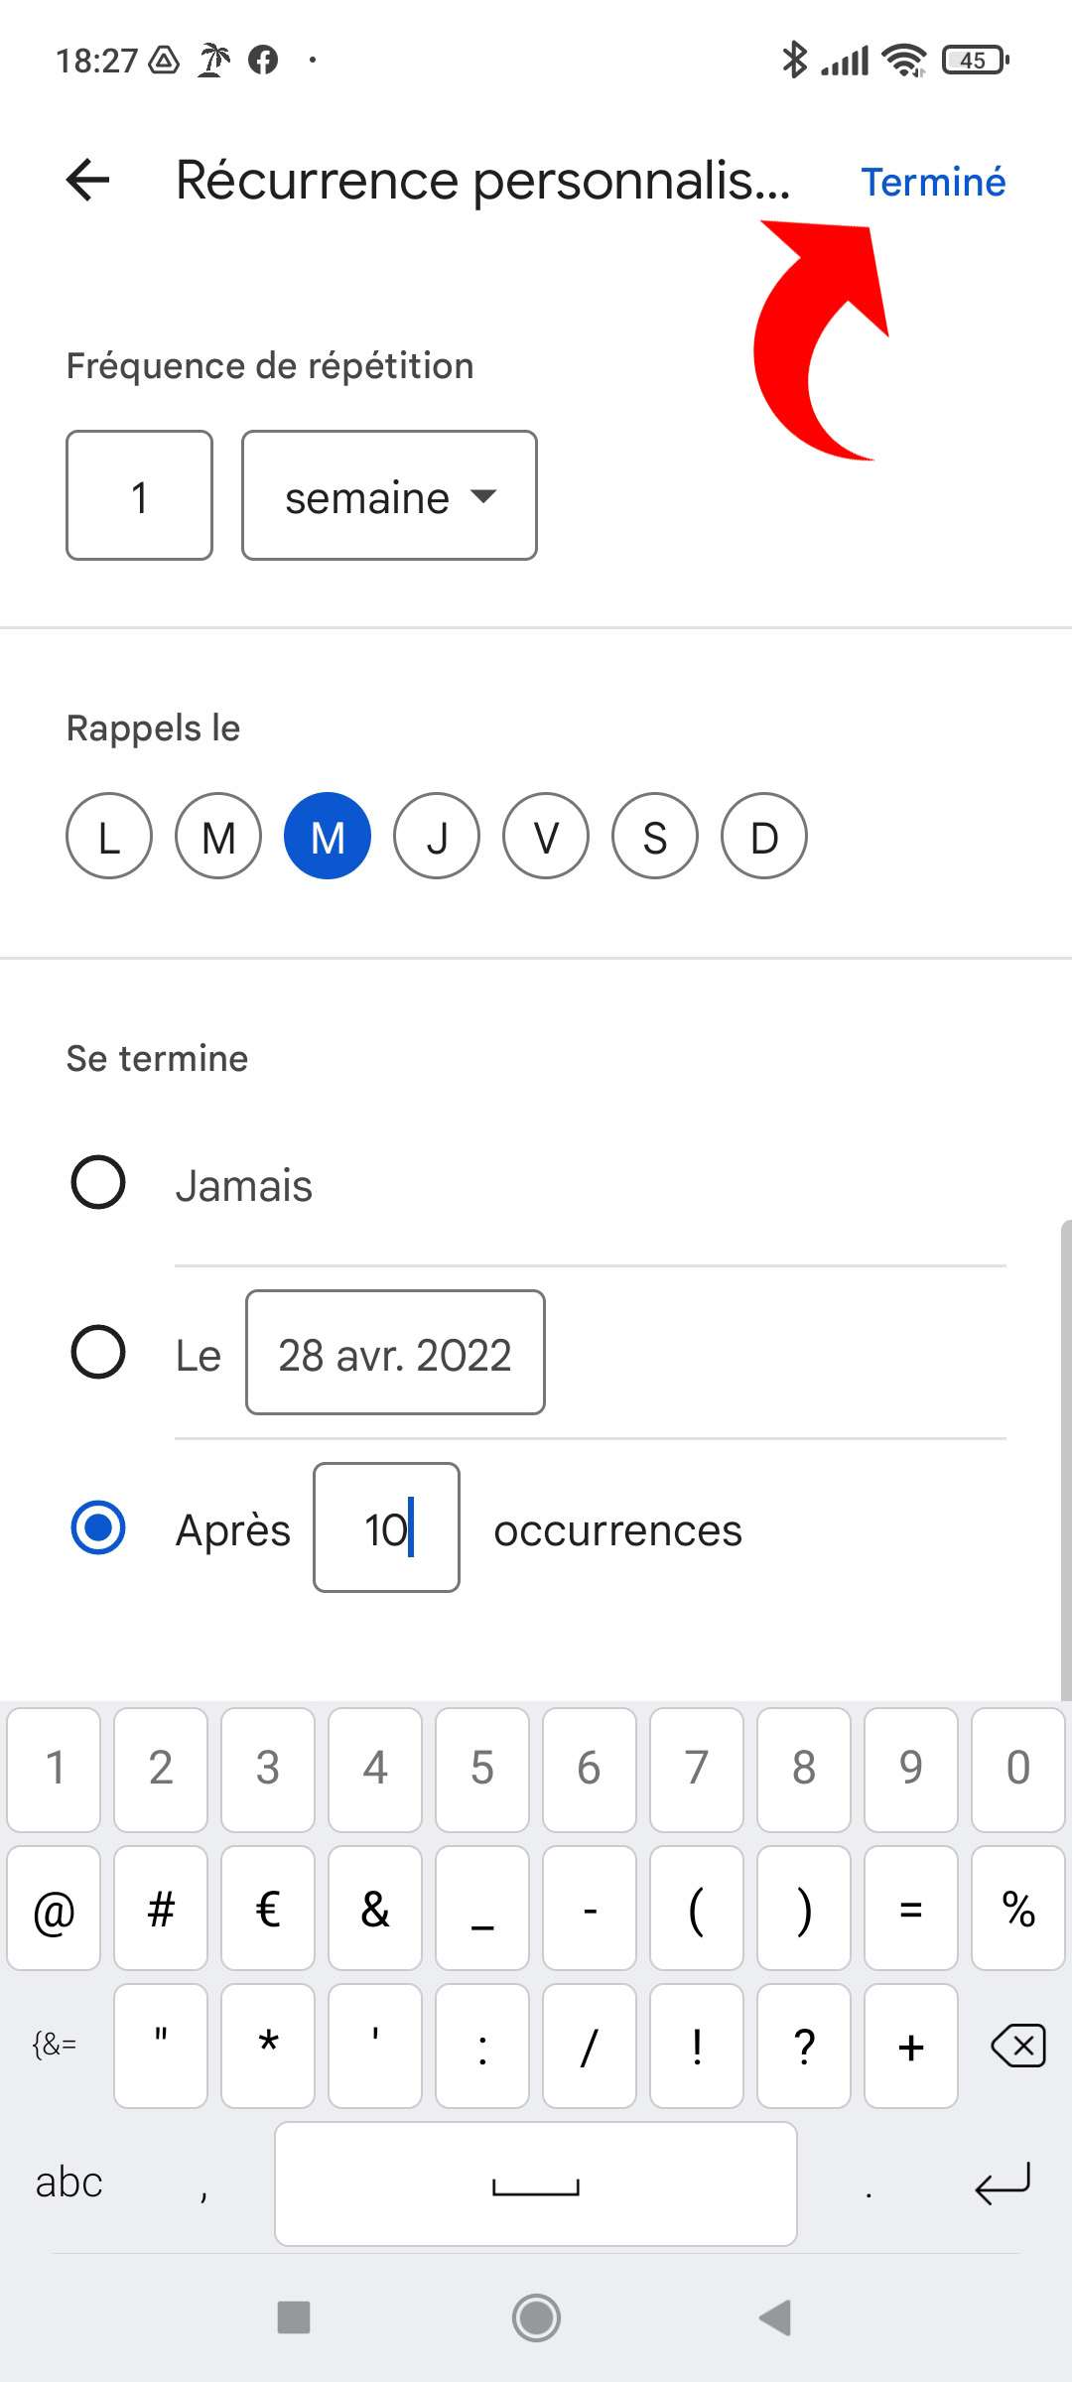Tap the Terminé button

point(933,182)
